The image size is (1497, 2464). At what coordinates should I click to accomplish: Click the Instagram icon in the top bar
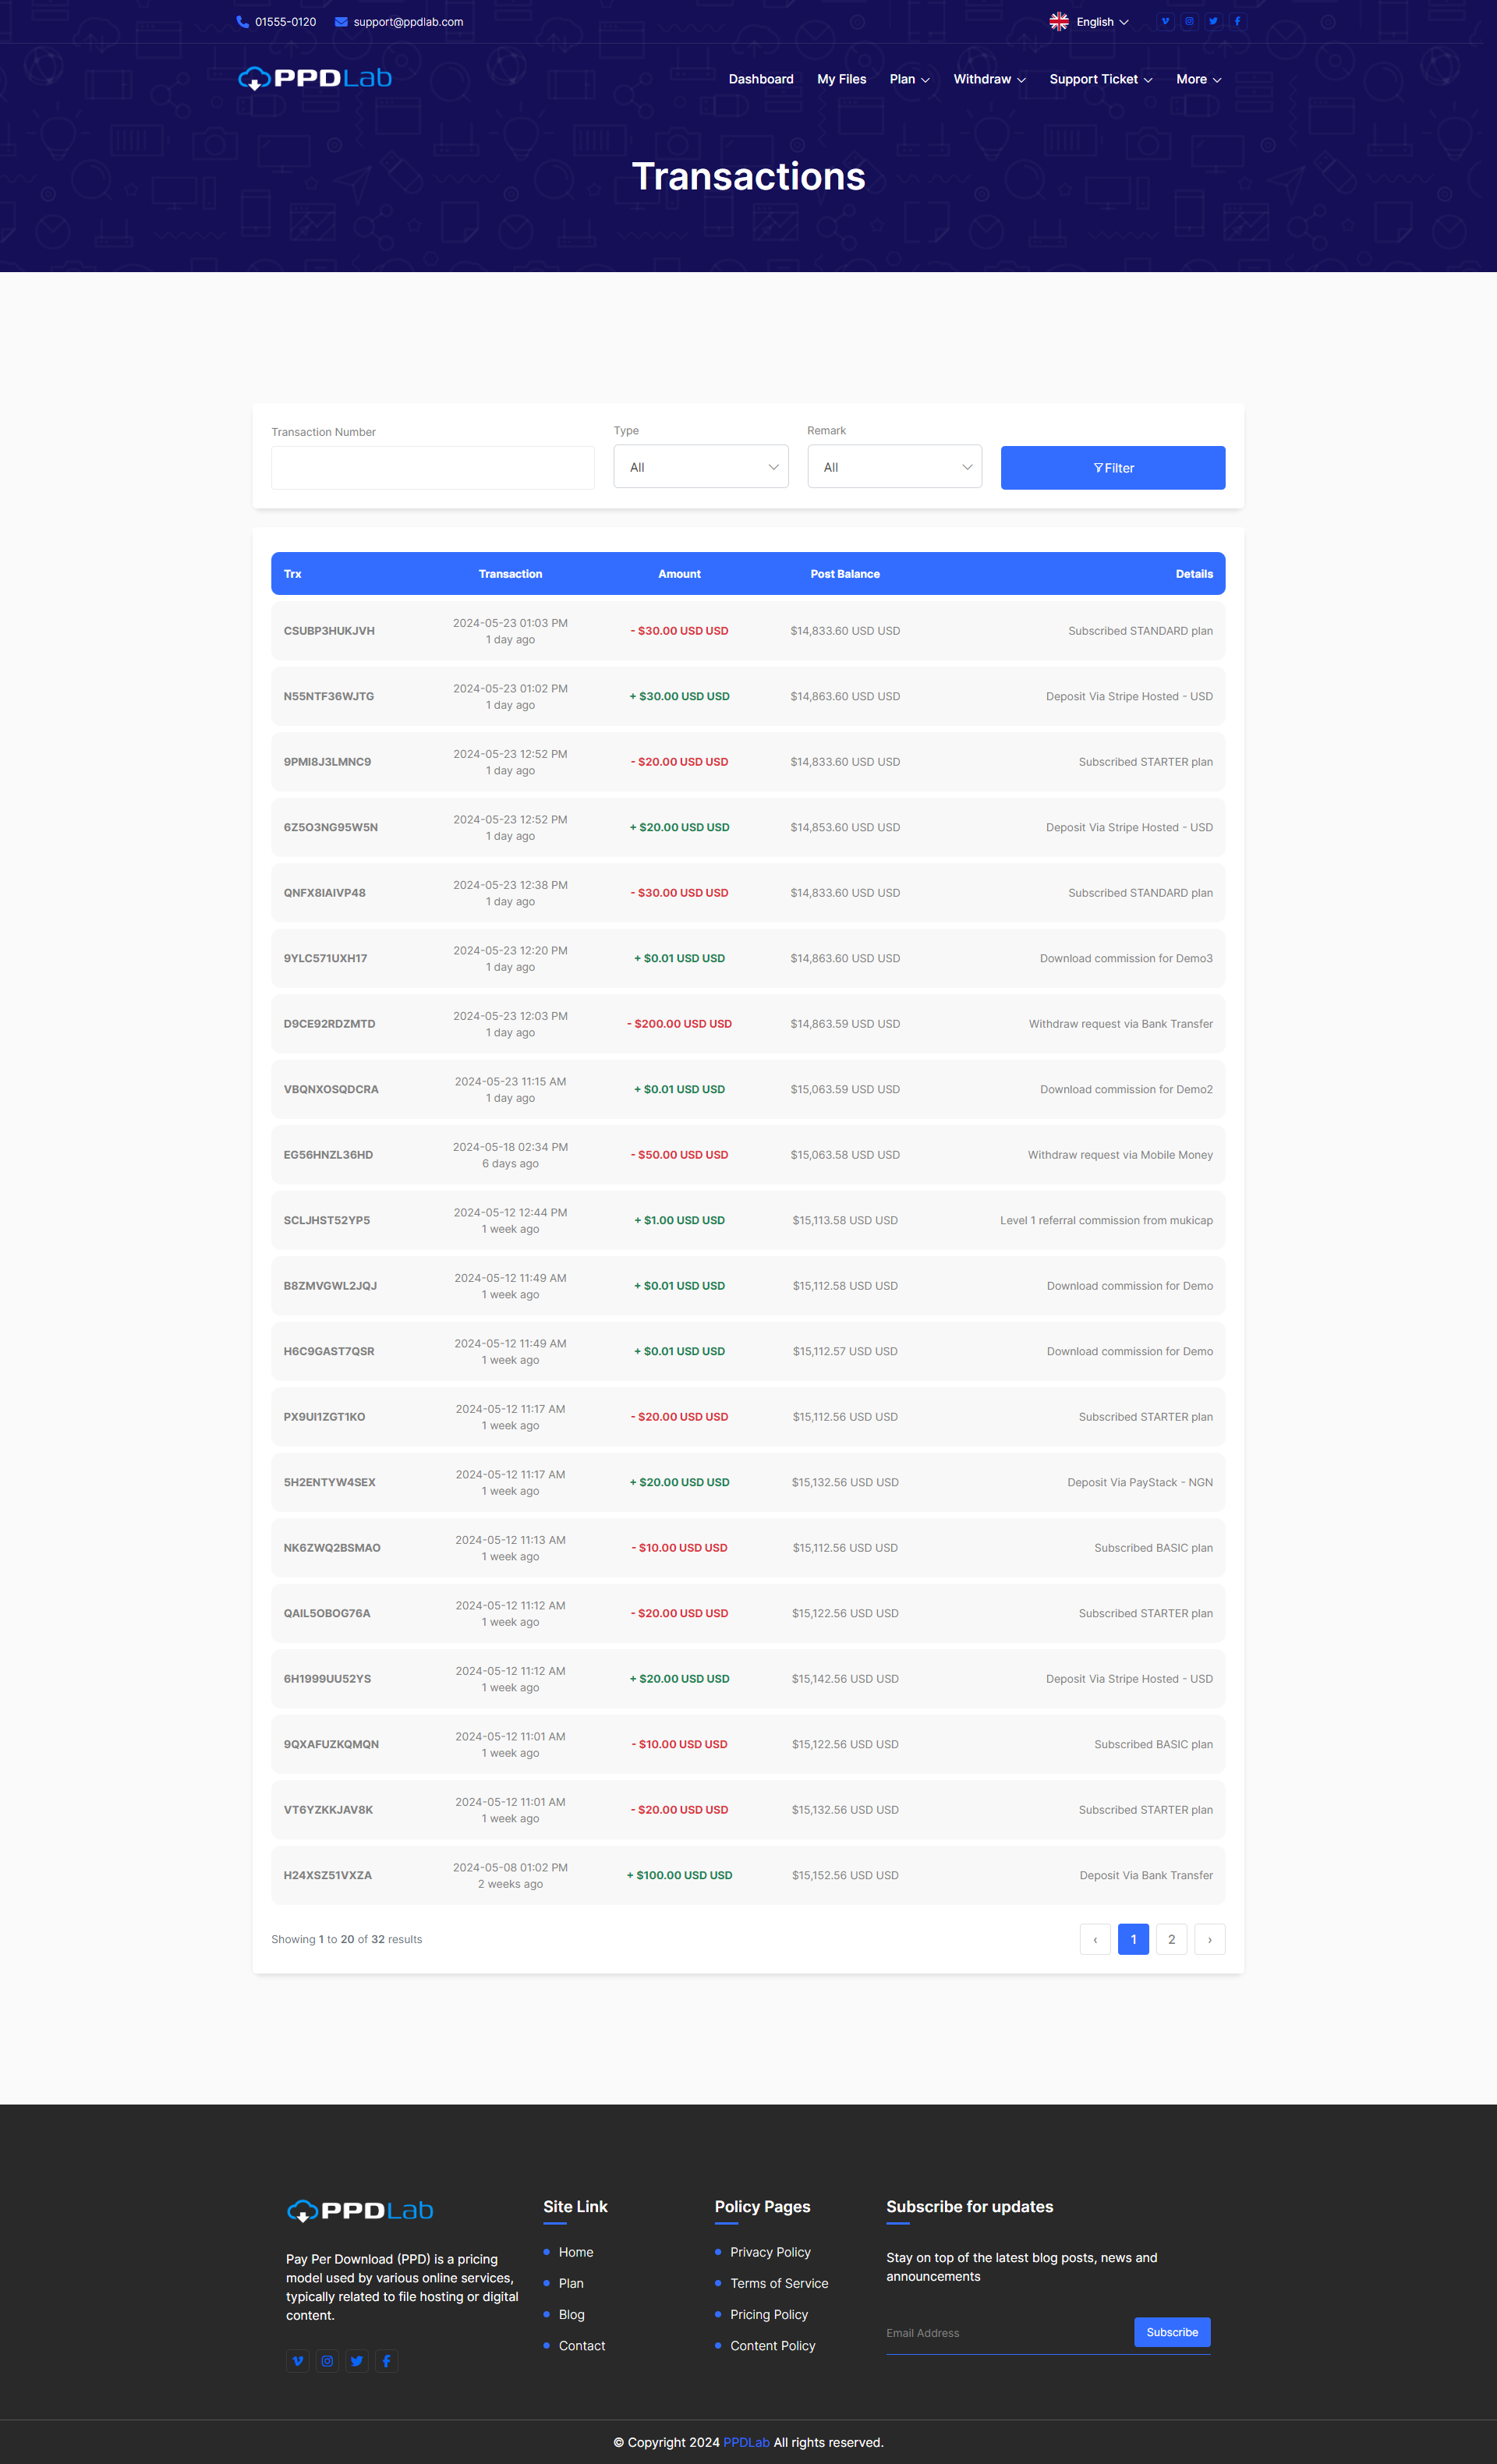[1189, 21]
